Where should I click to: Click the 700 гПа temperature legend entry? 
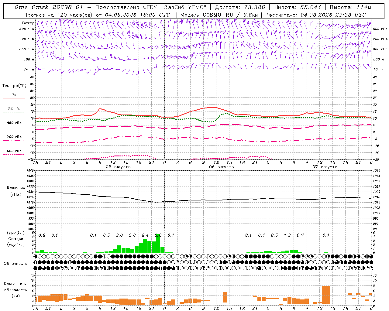(14, 137)
